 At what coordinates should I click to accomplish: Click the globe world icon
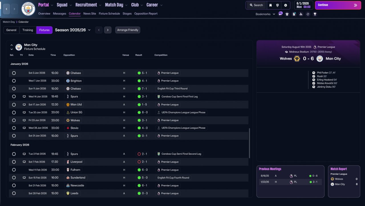[278, 5]
